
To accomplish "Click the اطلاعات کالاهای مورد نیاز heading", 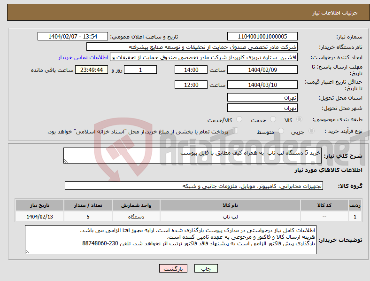I will (328, 170).
